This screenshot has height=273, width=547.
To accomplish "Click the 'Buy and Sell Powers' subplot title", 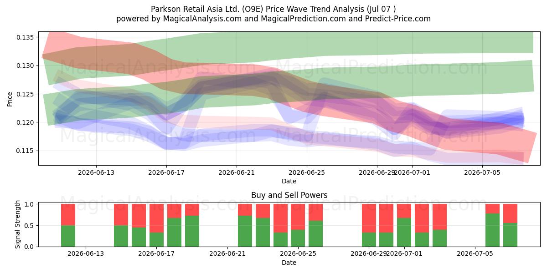I will point(289,195).
